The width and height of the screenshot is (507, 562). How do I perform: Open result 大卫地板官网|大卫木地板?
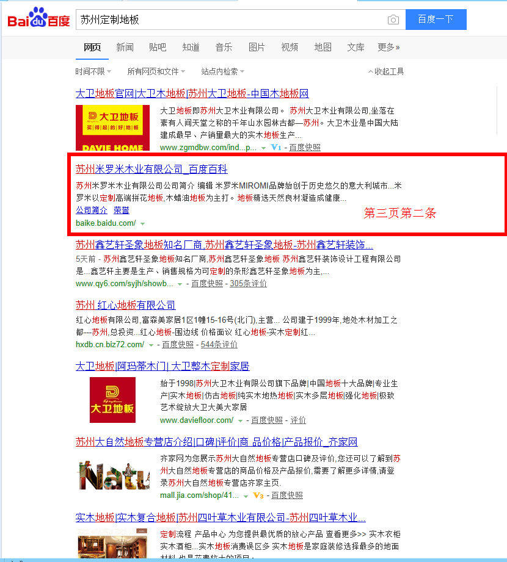pos(192,93)
